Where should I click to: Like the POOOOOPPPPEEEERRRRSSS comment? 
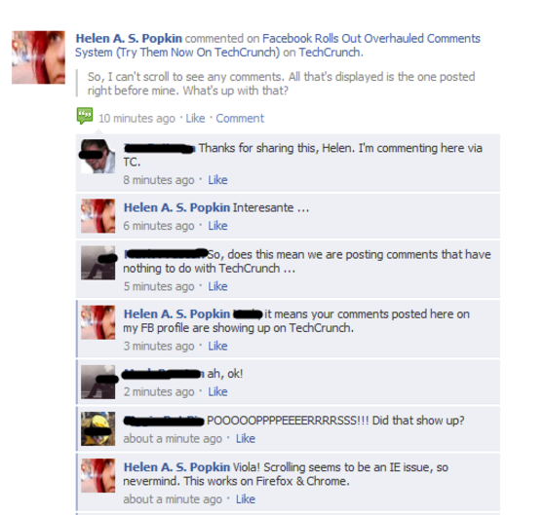click(246, 438)
